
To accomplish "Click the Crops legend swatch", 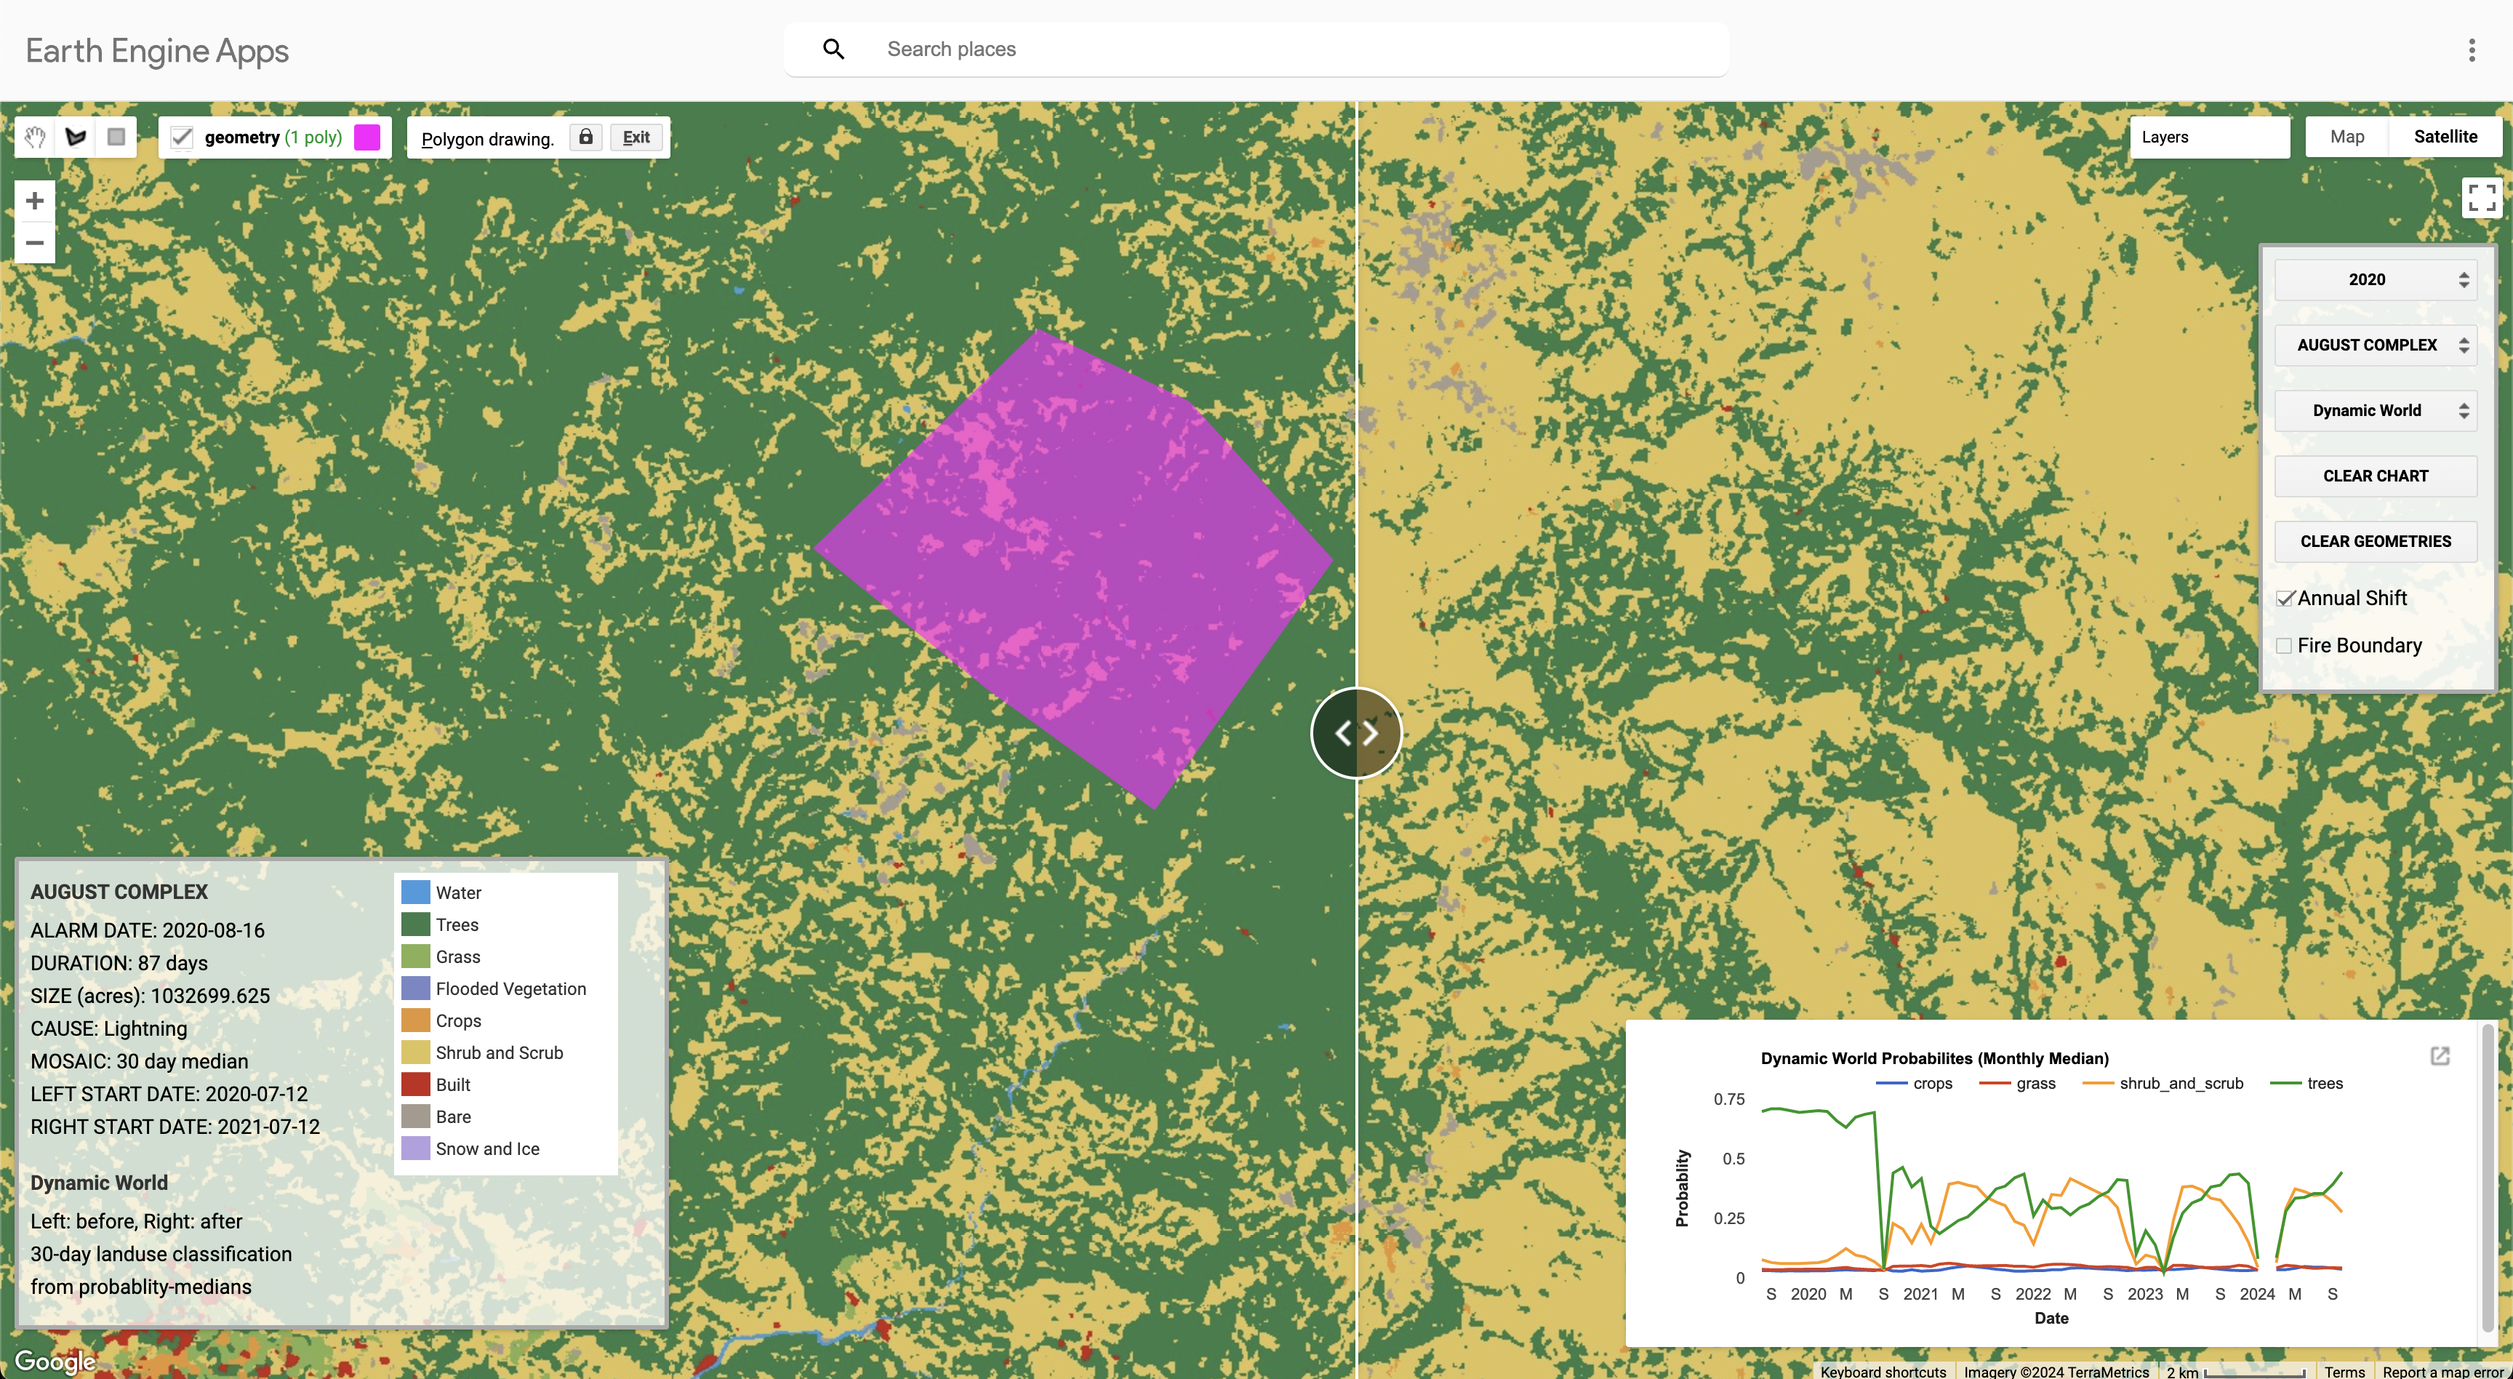I will click(416, 1020).
